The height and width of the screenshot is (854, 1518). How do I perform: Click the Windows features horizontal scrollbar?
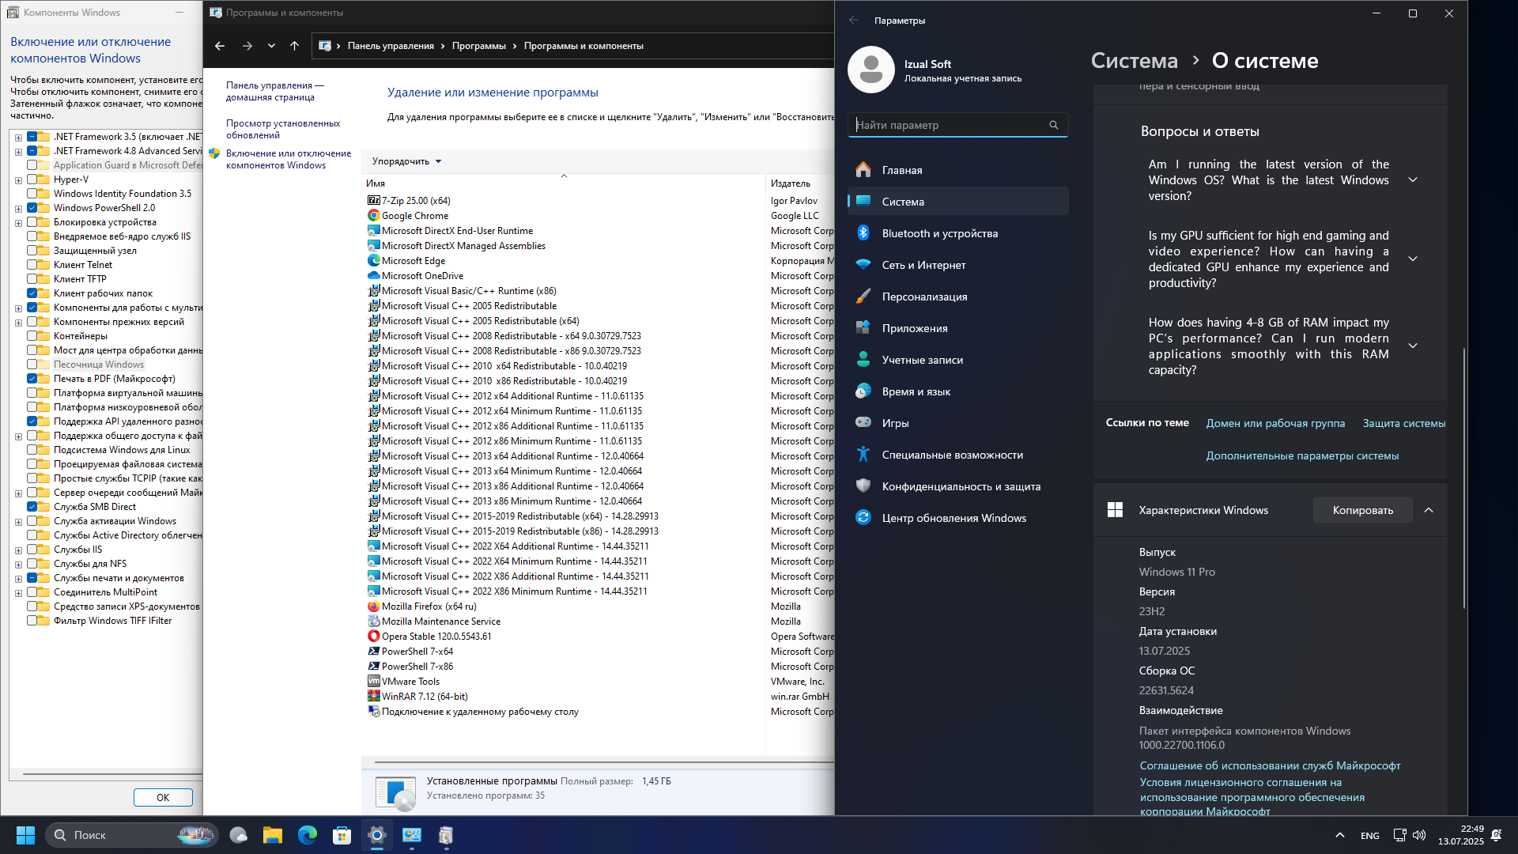[x=112, y=773]
